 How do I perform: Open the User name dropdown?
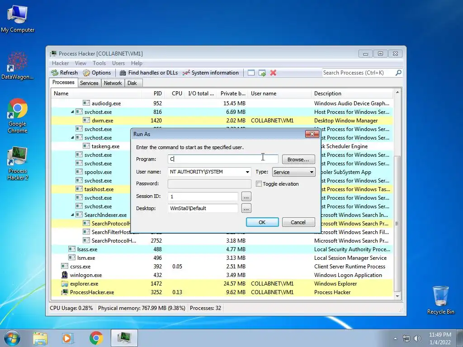247,172
